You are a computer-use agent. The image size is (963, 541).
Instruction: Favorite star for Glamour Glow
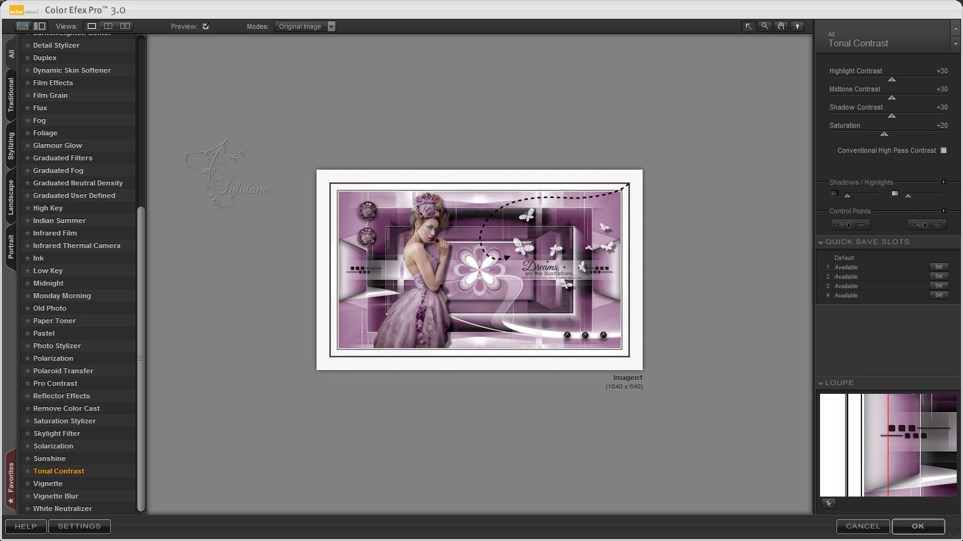click(x=28, y=145)
